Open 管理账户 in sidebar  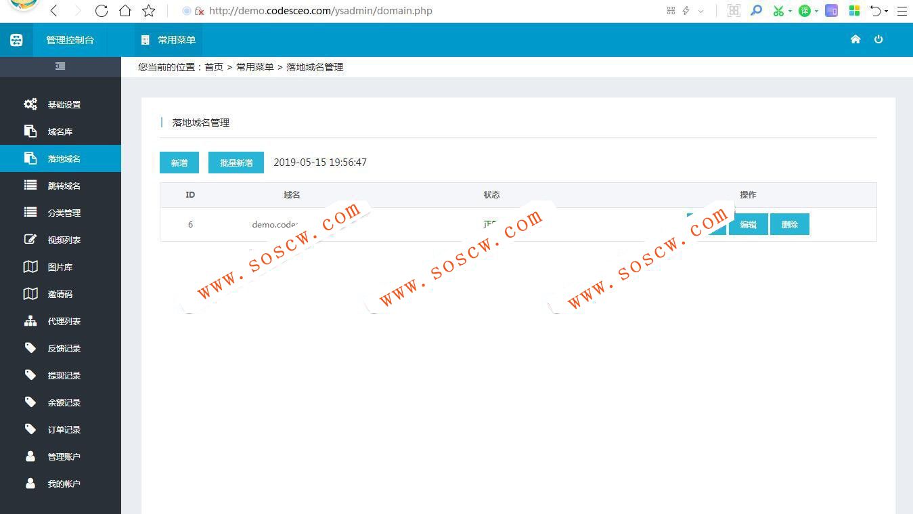[x=60, y=456]
